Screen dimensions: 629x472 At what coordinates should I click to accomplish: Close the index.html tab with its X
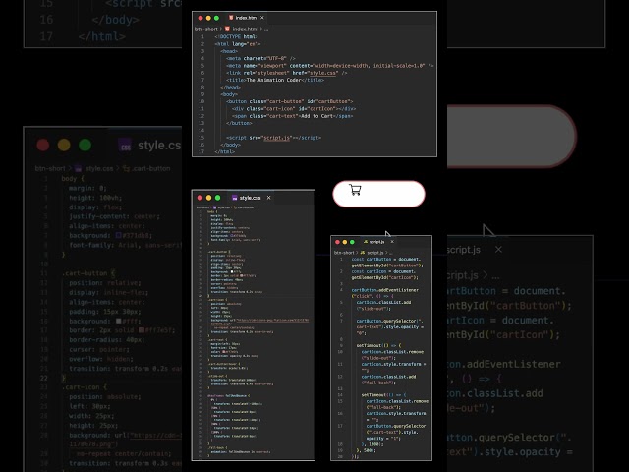[x=262, y=18]
